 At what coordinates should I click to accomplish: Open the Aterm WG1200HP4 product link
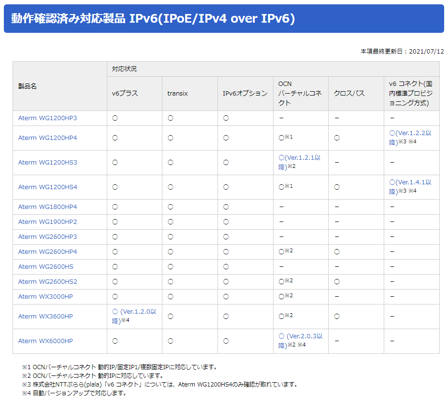(47, 138)
